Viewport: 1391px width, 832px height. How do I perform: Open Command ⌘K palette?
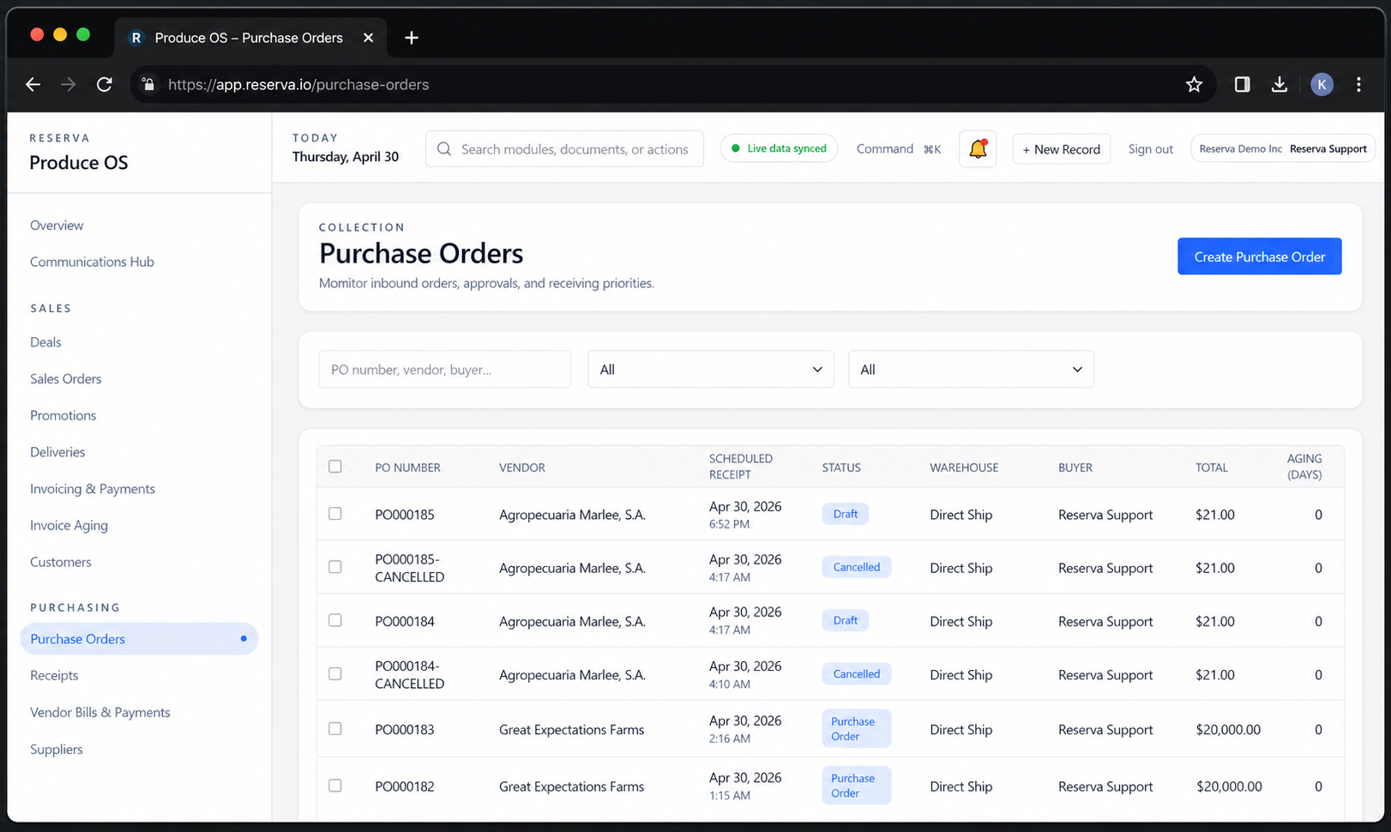[x=899, y=149]
